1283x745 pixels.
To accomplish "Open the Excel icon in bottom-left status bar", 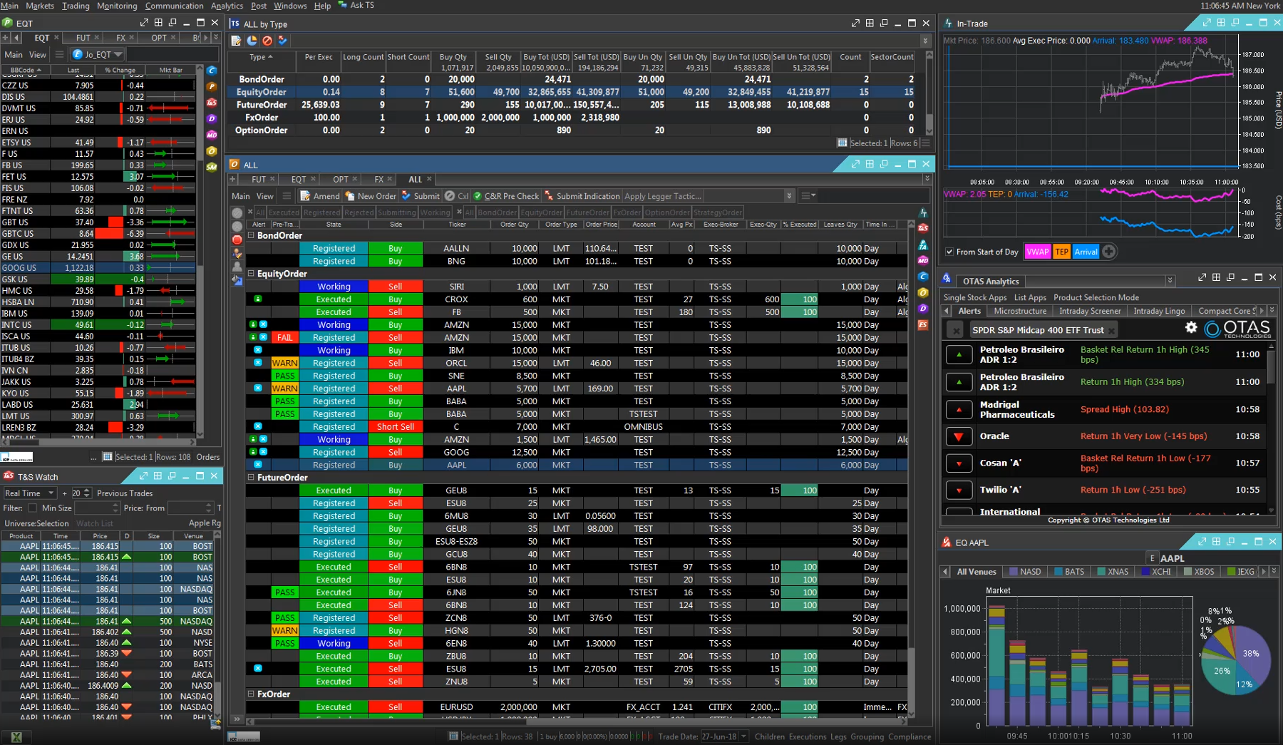I will pos(16,737).
